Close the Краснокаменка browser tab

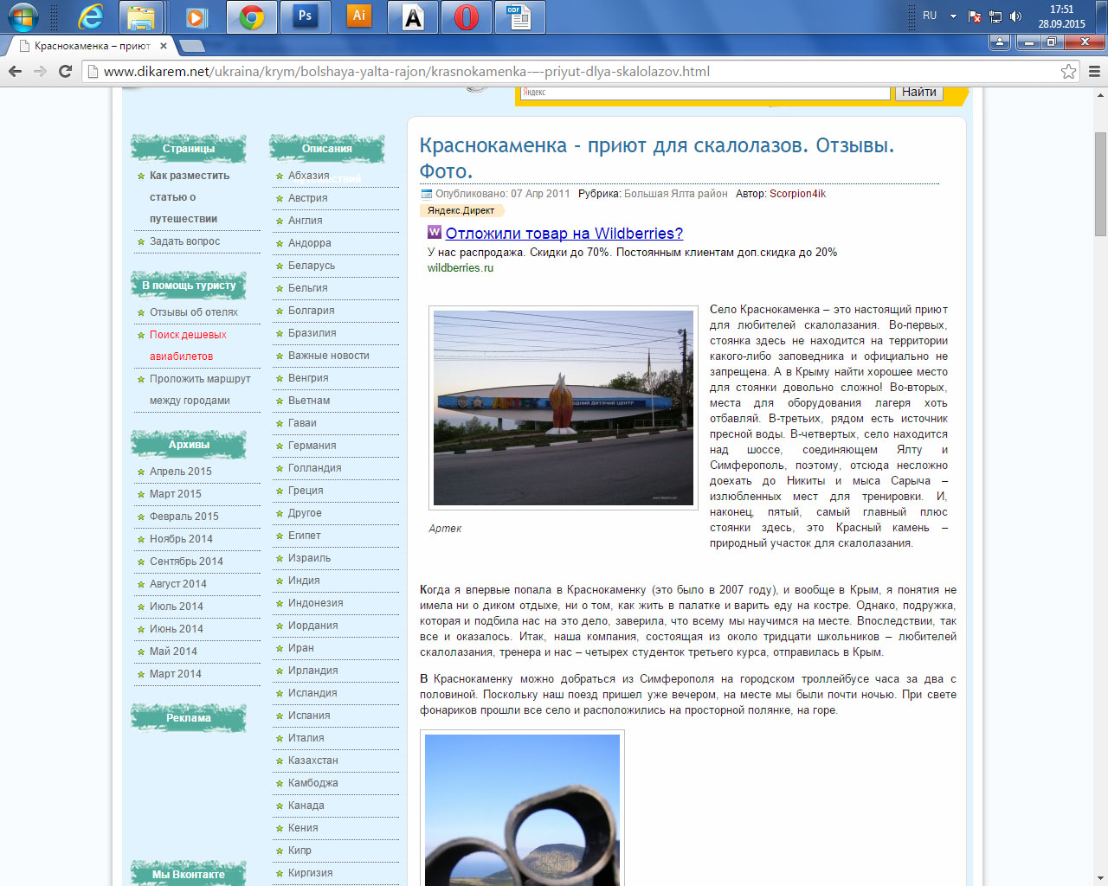[164, 46]
